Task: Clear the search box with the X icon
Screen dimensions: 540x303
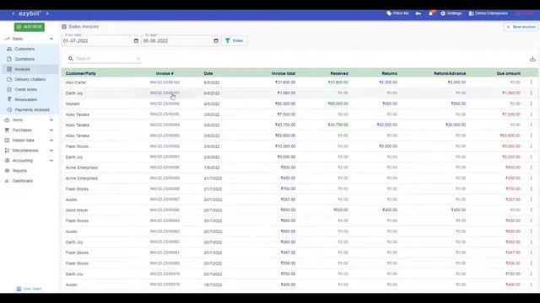Action: [138, 59]
